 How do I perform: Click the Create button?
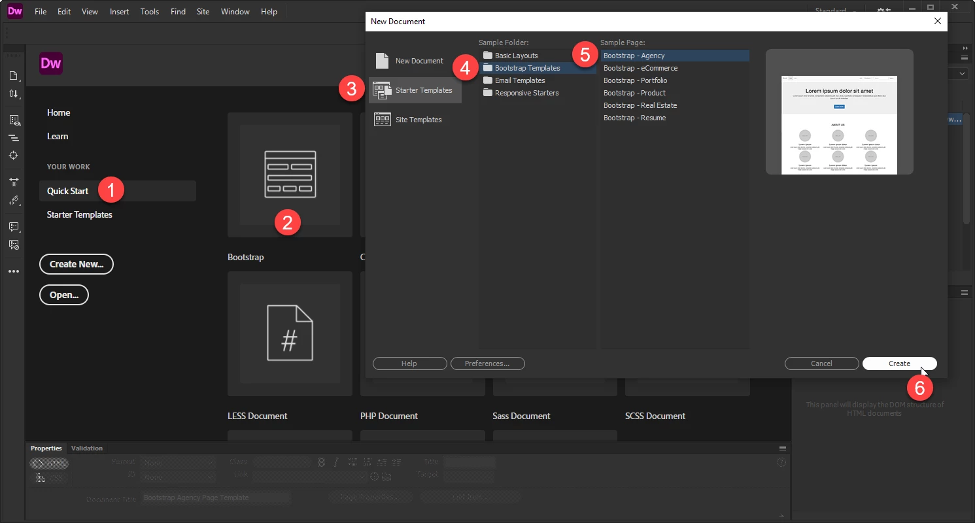(900, 363)
